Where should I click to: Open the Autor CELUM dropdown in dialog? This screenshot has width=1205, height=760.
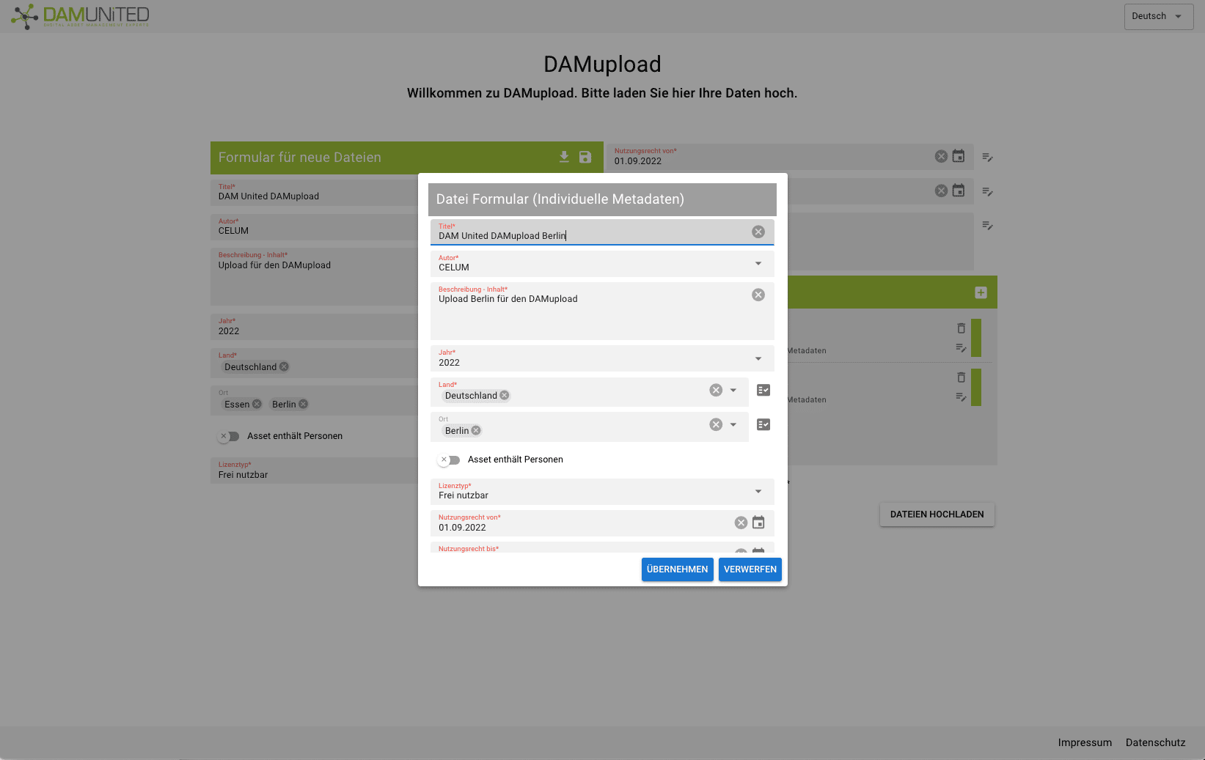[602, 264]
